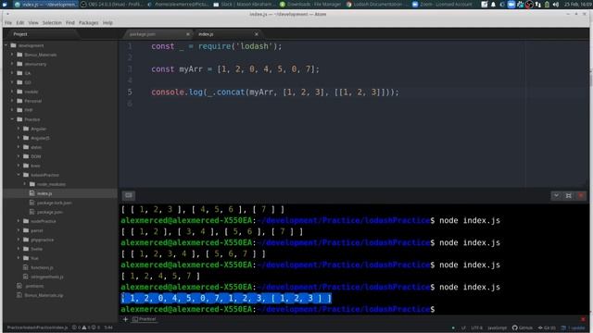Open the File menu
The image size is (593, 333).
tap(8, 23)
